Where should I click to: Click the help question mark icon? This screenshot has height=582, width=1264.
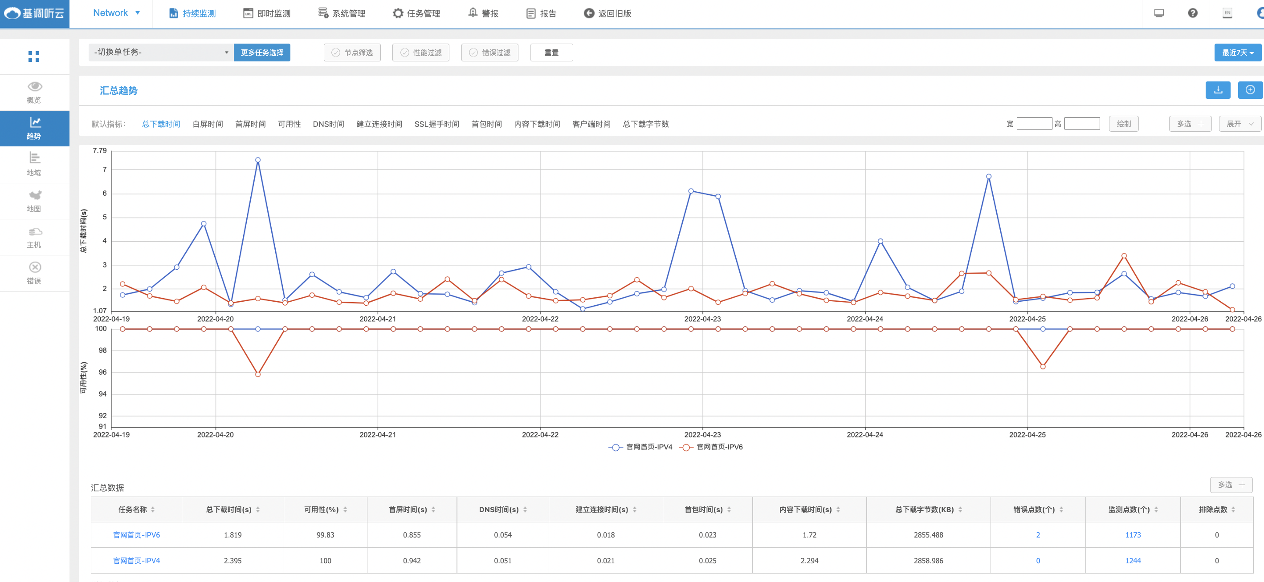pyautogui.click(x=1192, y=13)
